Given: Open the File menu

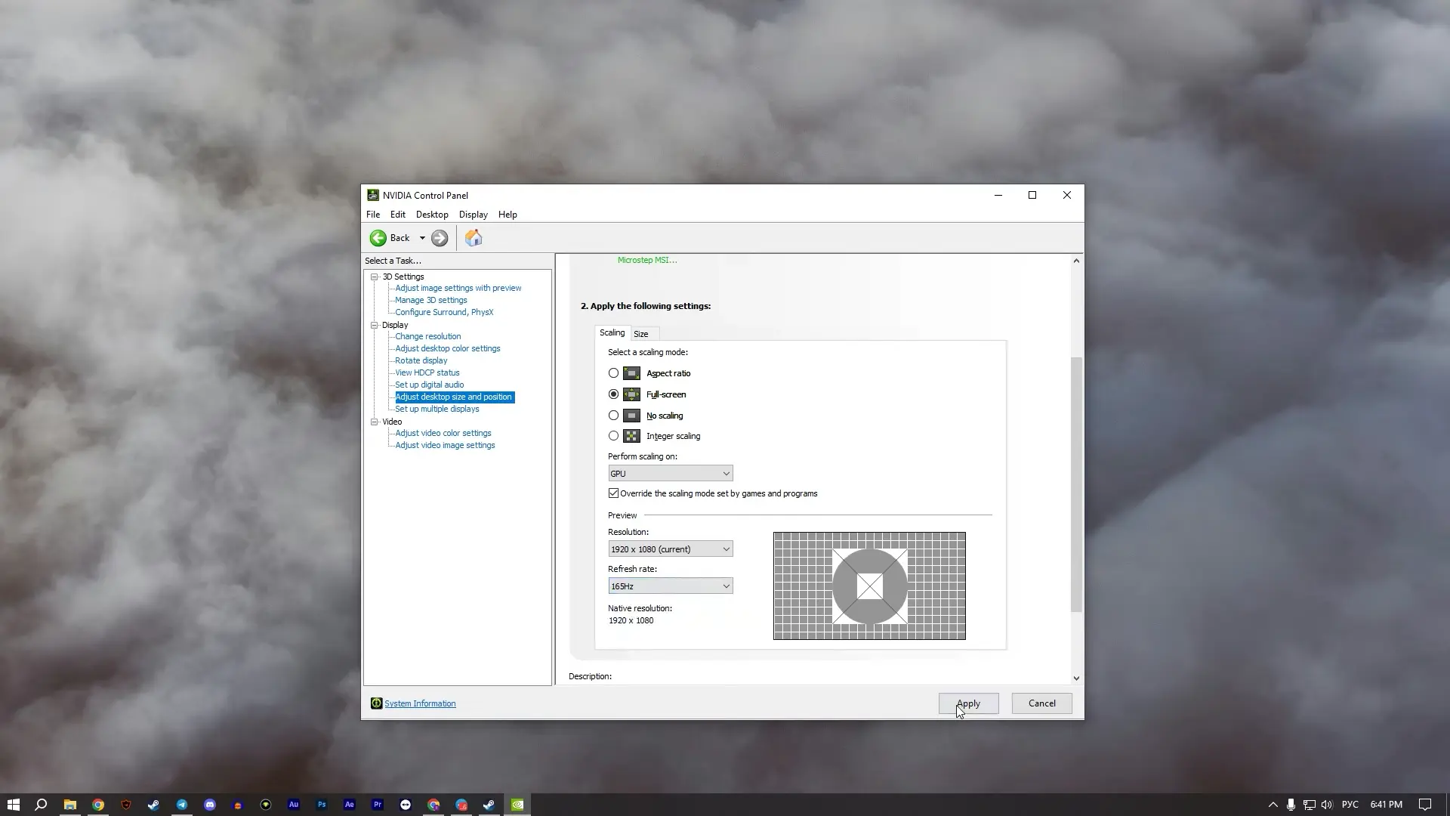Looking at the screenshot, I should click(x=373, y=215).
